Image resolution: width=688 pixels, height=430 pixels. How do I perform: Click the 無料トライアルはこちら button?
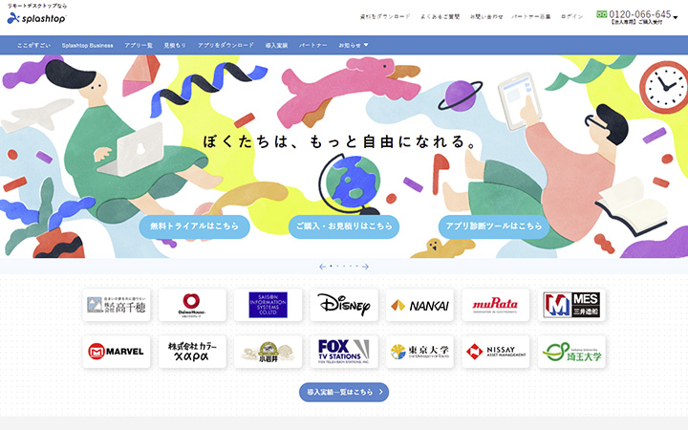pyautogui.click(x=194, y=226)
